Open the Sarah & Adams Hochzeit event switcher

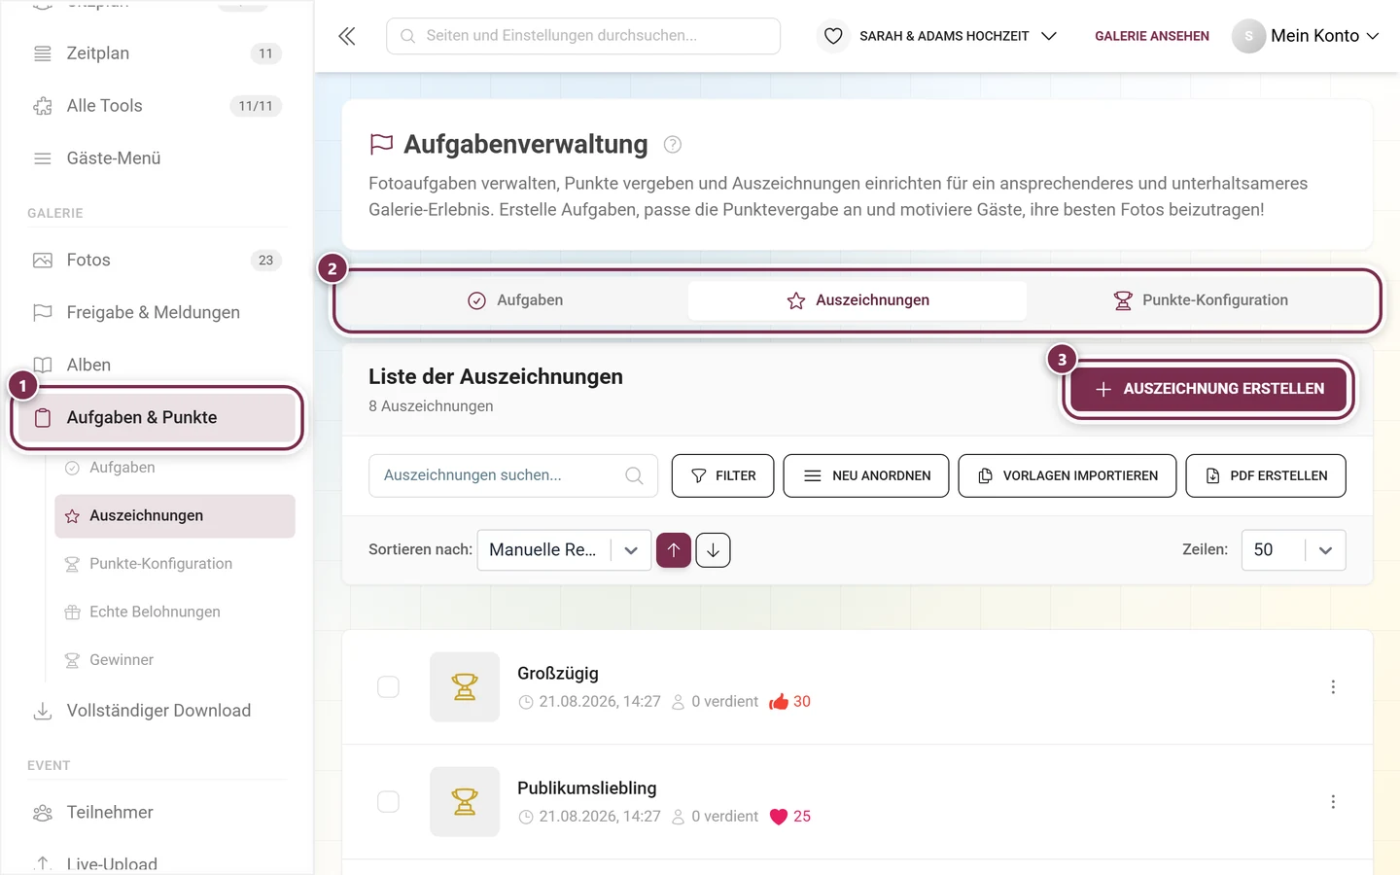(957, 36)
